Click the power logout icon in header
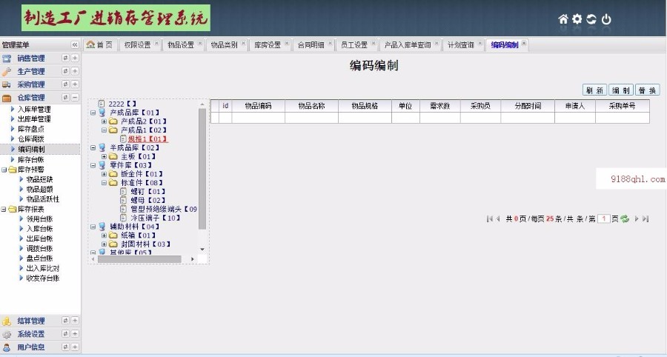This screenshot has width=667, height=357. [606, 19]
